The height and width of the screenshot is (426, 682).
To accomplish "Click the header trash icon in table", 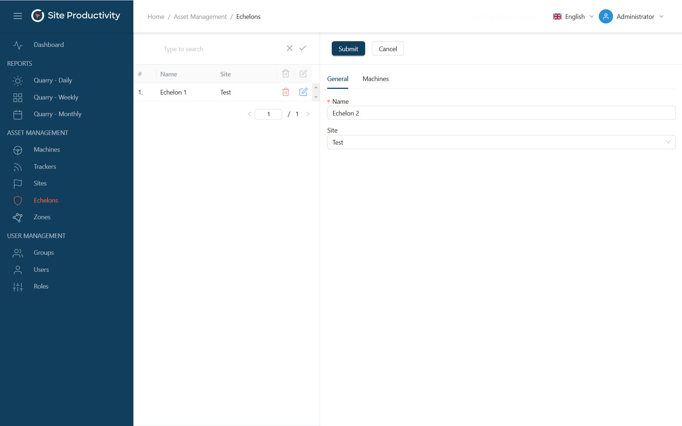I will coord(286,74).
